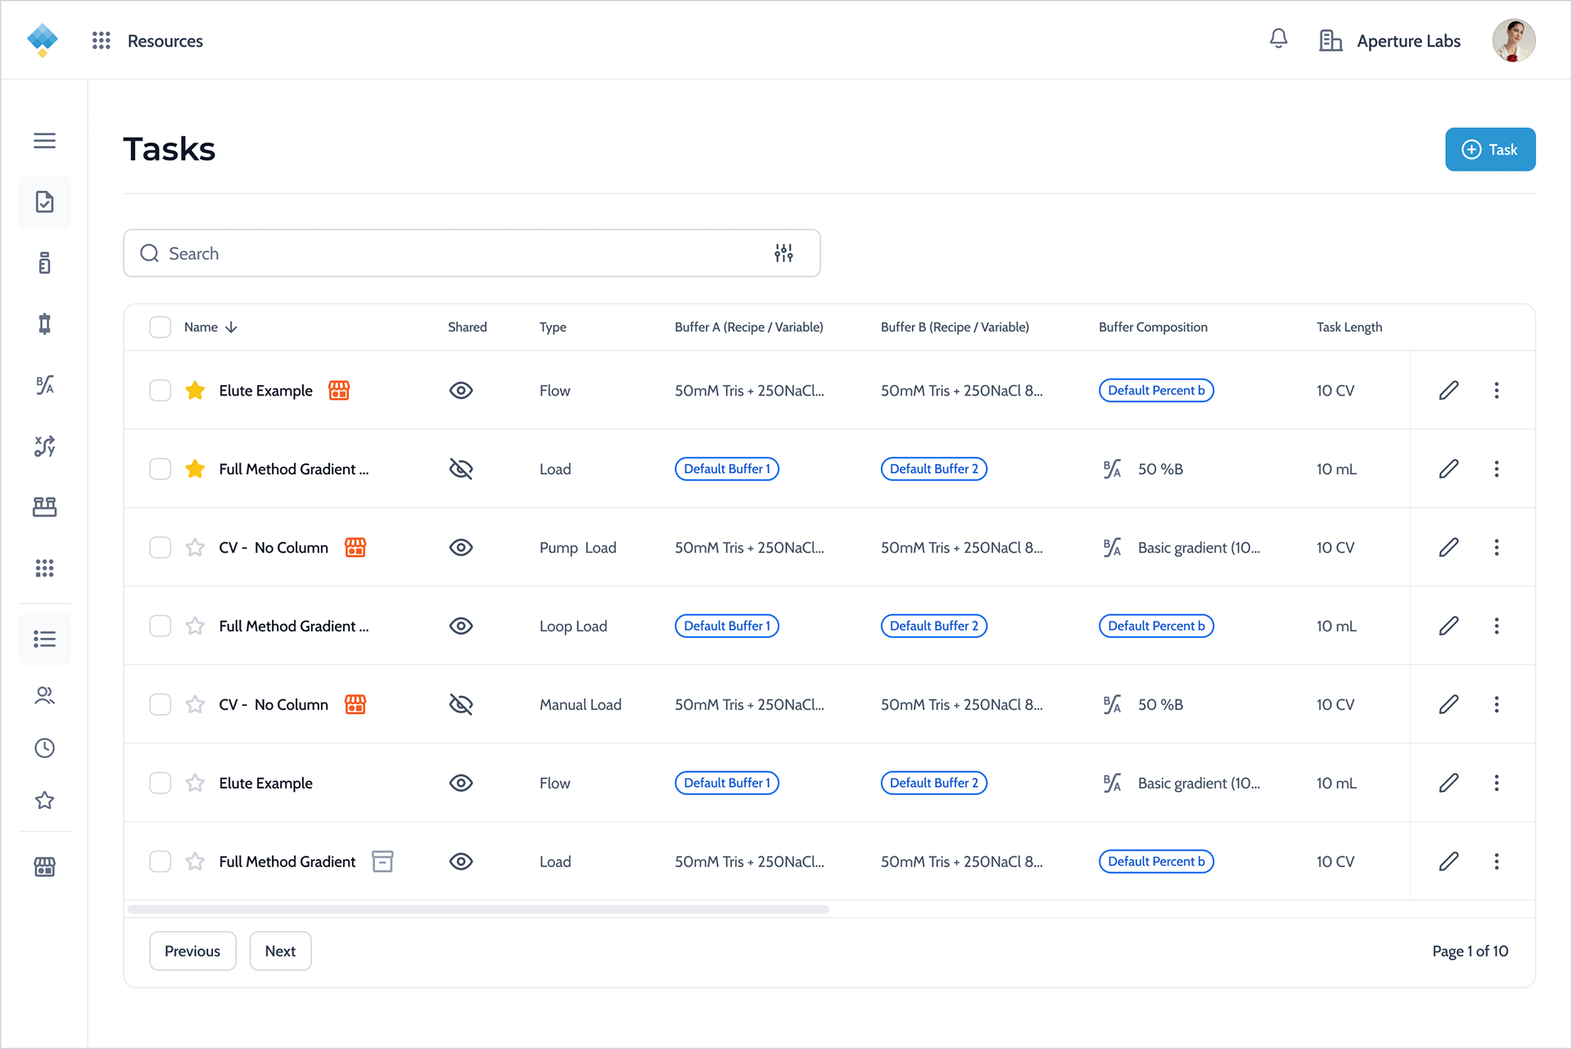Open the X/Y variables sidebar icon

[x=45, y=446]
